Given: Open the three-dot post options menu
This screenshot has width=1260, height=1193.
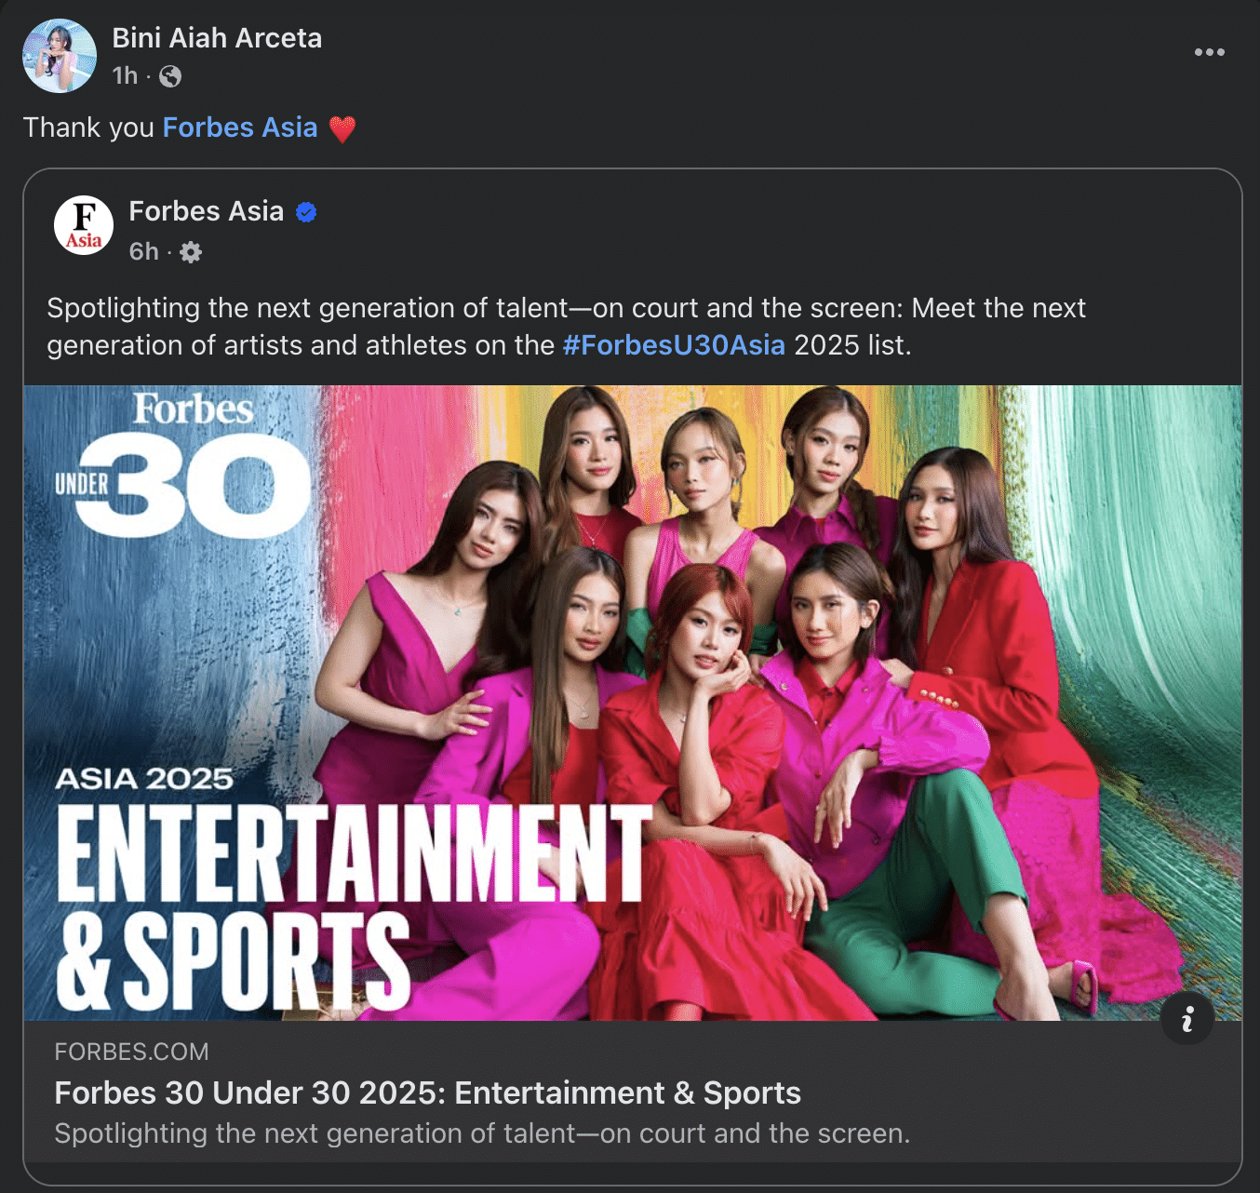Looking at the screenshot, I should click(1209, 52).
